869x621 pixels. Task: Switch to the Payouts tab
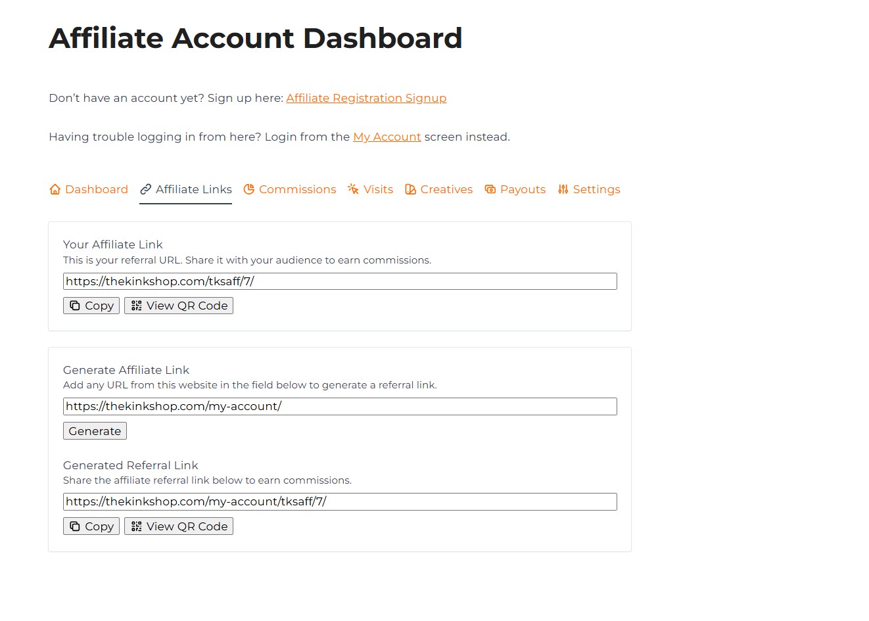(523, 190)
